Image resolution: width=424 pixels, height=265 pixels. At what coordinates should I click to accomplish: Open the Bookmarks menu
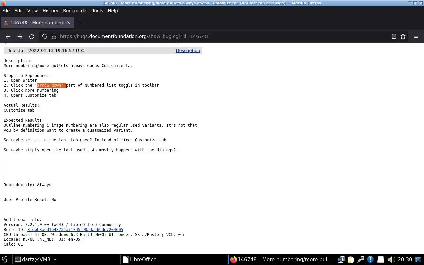[75, 11]
